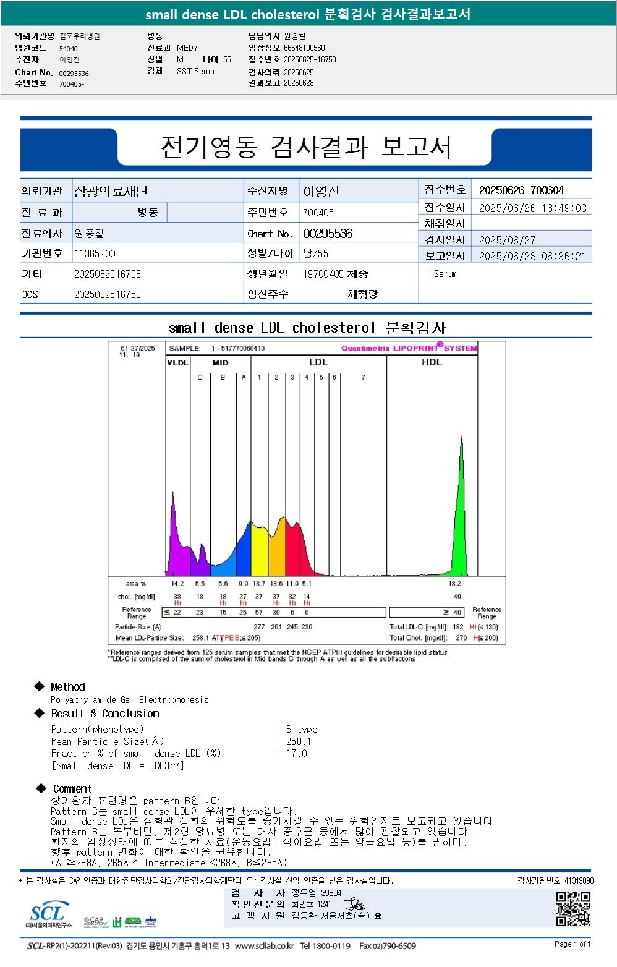Screen dimensions: 617x967
Task: Open the www.scllab.co.kr link
Action: [x=265, y=946]
